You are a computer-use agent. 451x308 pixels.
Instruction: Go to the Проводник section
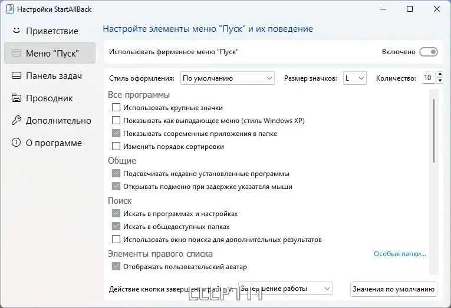pyautogui.click(x=50, y=98)
